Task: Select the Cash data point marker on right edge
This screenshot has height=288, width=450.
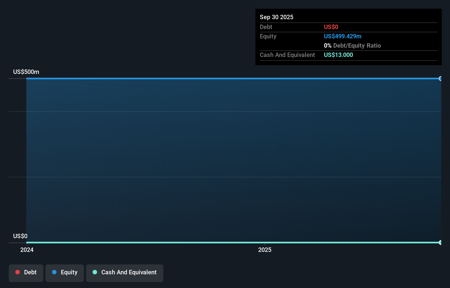Action: (x=441, y=243)
